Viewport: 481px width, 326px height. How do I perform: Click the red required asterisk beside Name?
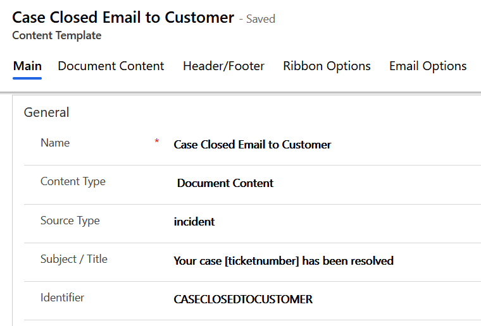(157, 142)
